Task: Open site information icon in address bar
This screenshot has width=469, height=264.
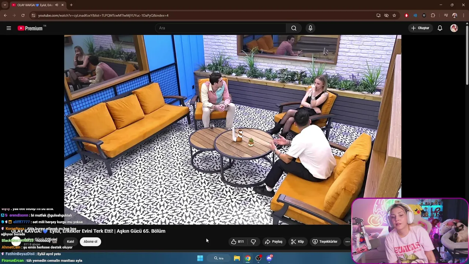Action: [33, 15]
